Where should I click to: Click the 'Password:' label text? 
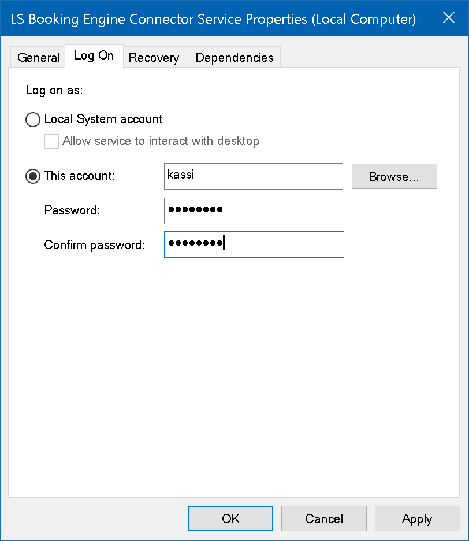pos(72,211)
